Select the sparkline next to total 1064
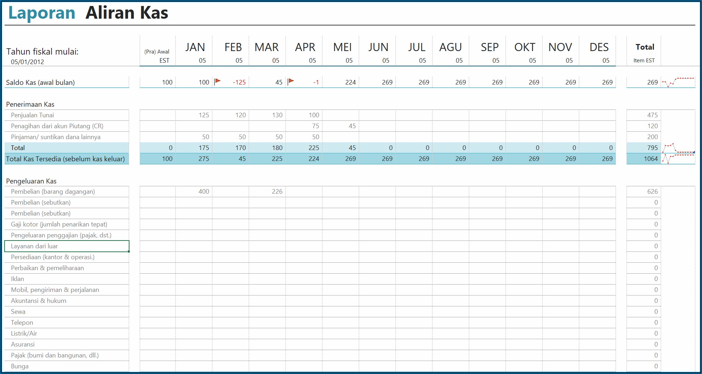The height and width of the screenshot is (374, 702). tap(678, 158)
